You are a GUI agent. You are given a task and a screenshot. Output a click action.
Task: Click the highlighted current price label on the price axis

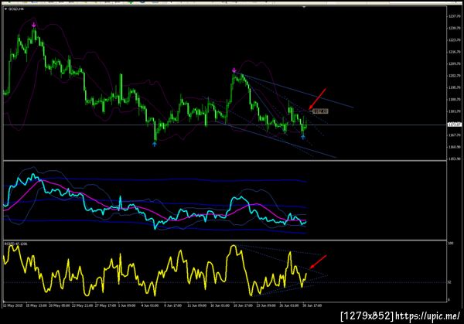click(x=455, y=124)
